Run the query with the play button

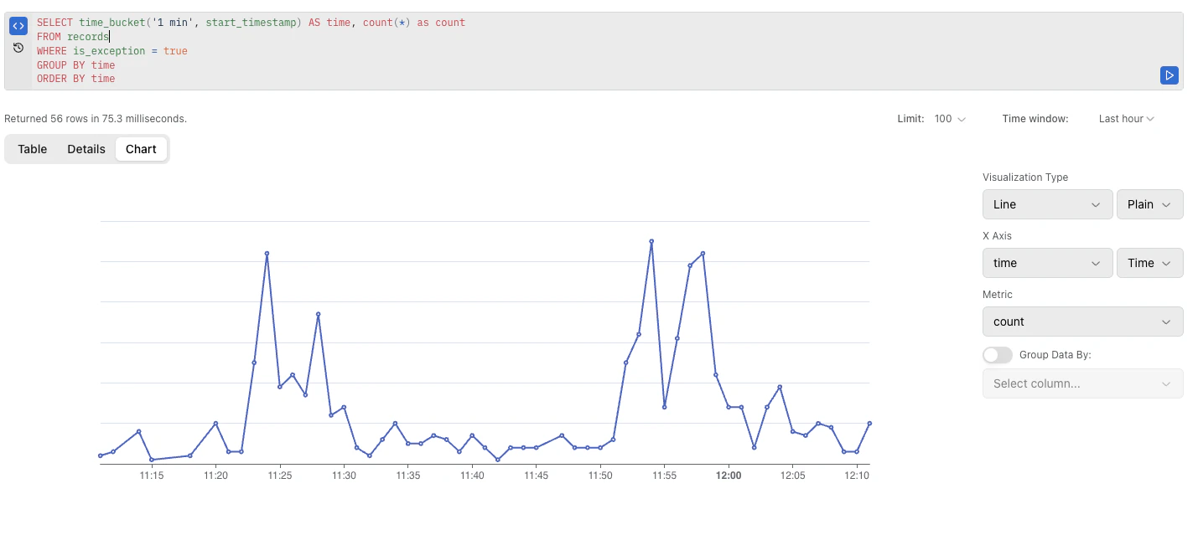(1169, 75)
